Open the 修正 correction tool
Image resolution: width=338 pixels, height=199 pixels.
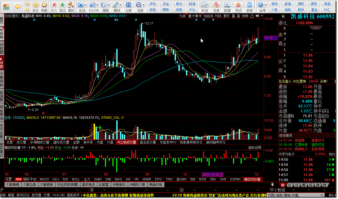click(x=36, y=7)
